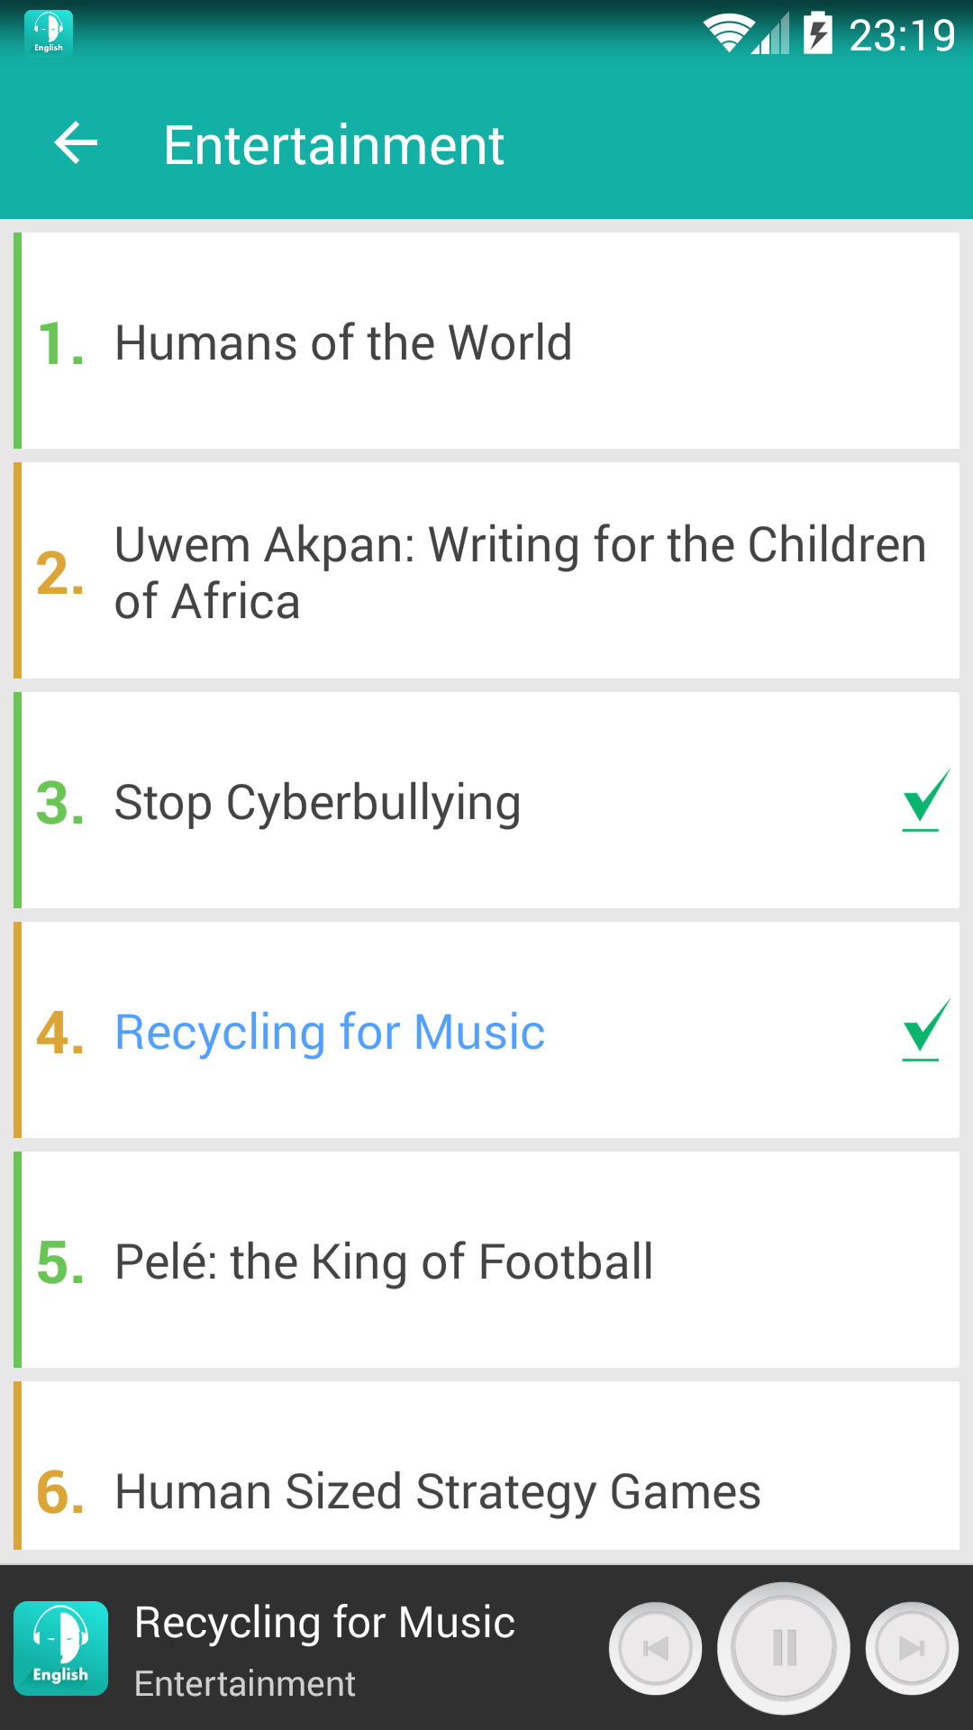Viewport: 973px width, 1730px height.
Task: Select the Stop Cyberbullying lesson
Action: pyautogui.click(x=486, y=800)
